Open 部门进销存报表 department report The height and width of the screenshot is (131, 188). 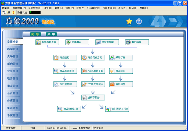pyautogui.click(x=117, y=109)
